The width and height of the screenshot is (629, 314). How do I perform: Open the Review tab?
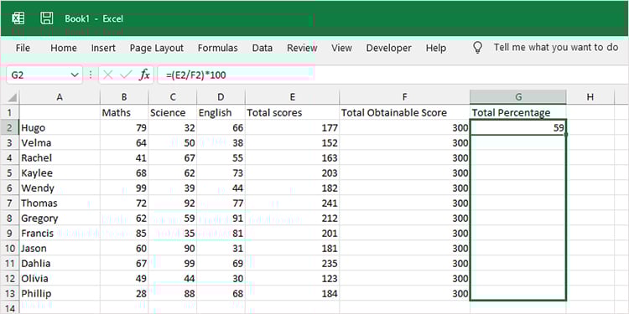pyautogui.click(x=302, y=48)
